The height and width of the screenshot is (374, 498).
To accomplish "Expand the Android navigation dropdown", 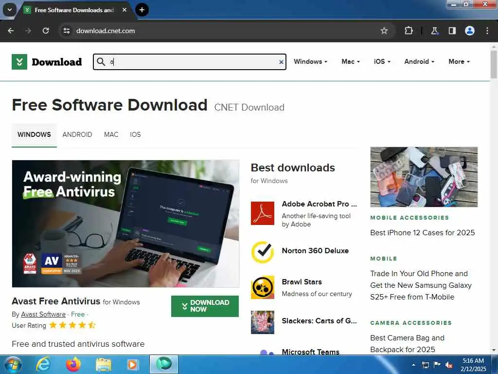I will 419,62.
